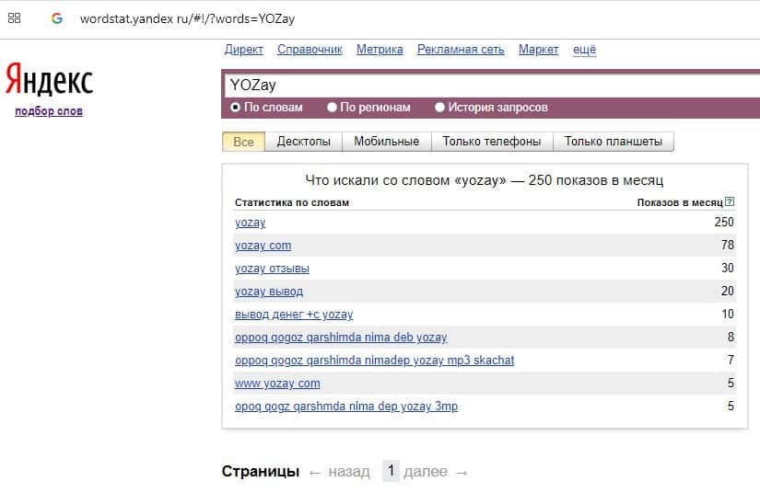Click the 10 impressions value
This screenshot has height=493, width=760.
point(728,314)
